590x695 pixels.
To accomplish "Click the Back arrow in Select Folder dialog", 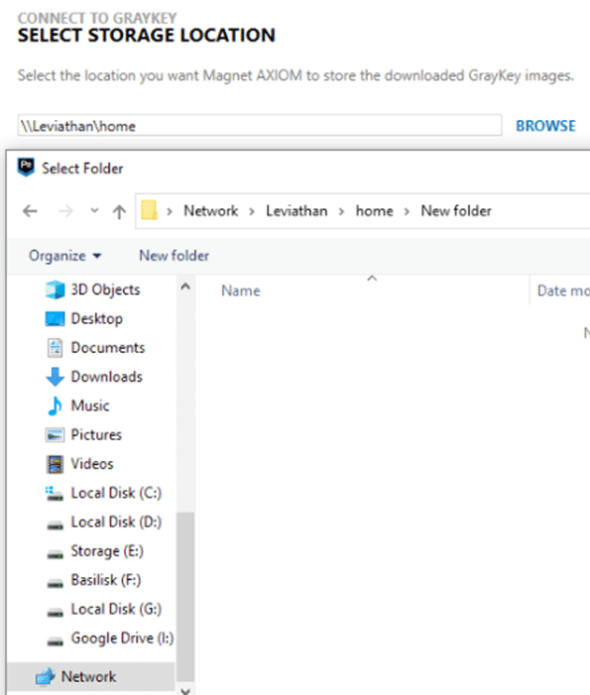I will pos(30,211).
